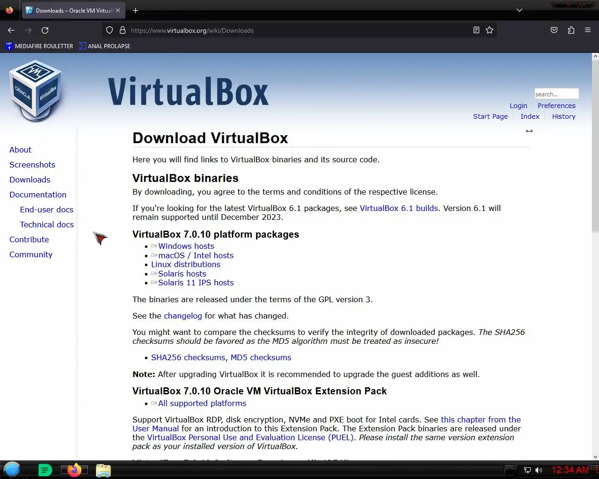
Task: Open VirtualBox Personal Use and Evaluation License link
Action: (250, 437)
